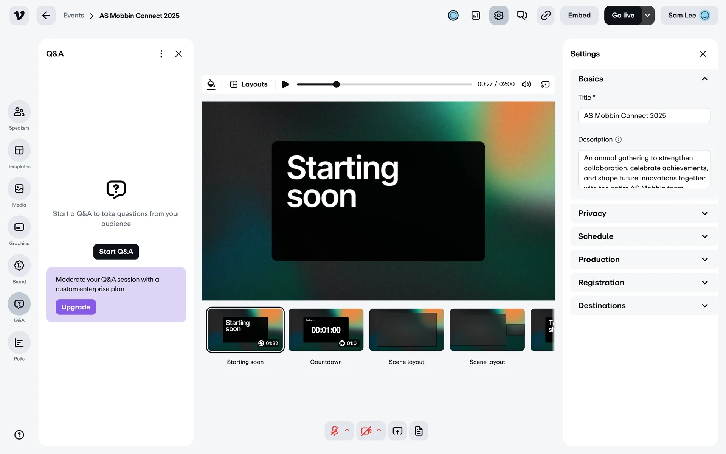Open the Templates panel
This screenshot has width=726, height=454.
19,151
